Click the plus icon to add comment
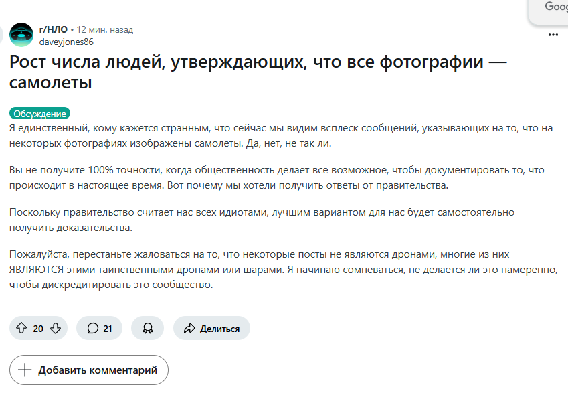The height and width of the screenshot is (393, 568). click(25, 370)
